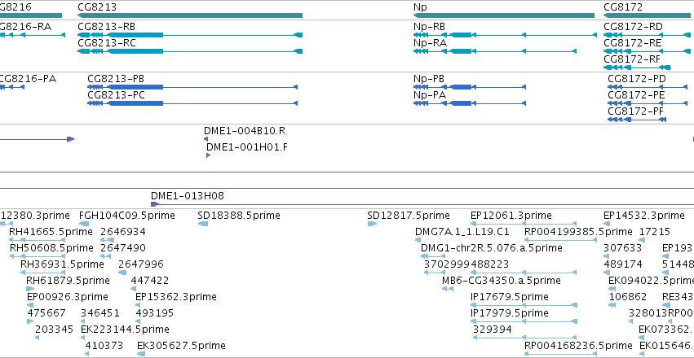Select clone DME1-013H08
694x358 pixels.
point(422,204)
